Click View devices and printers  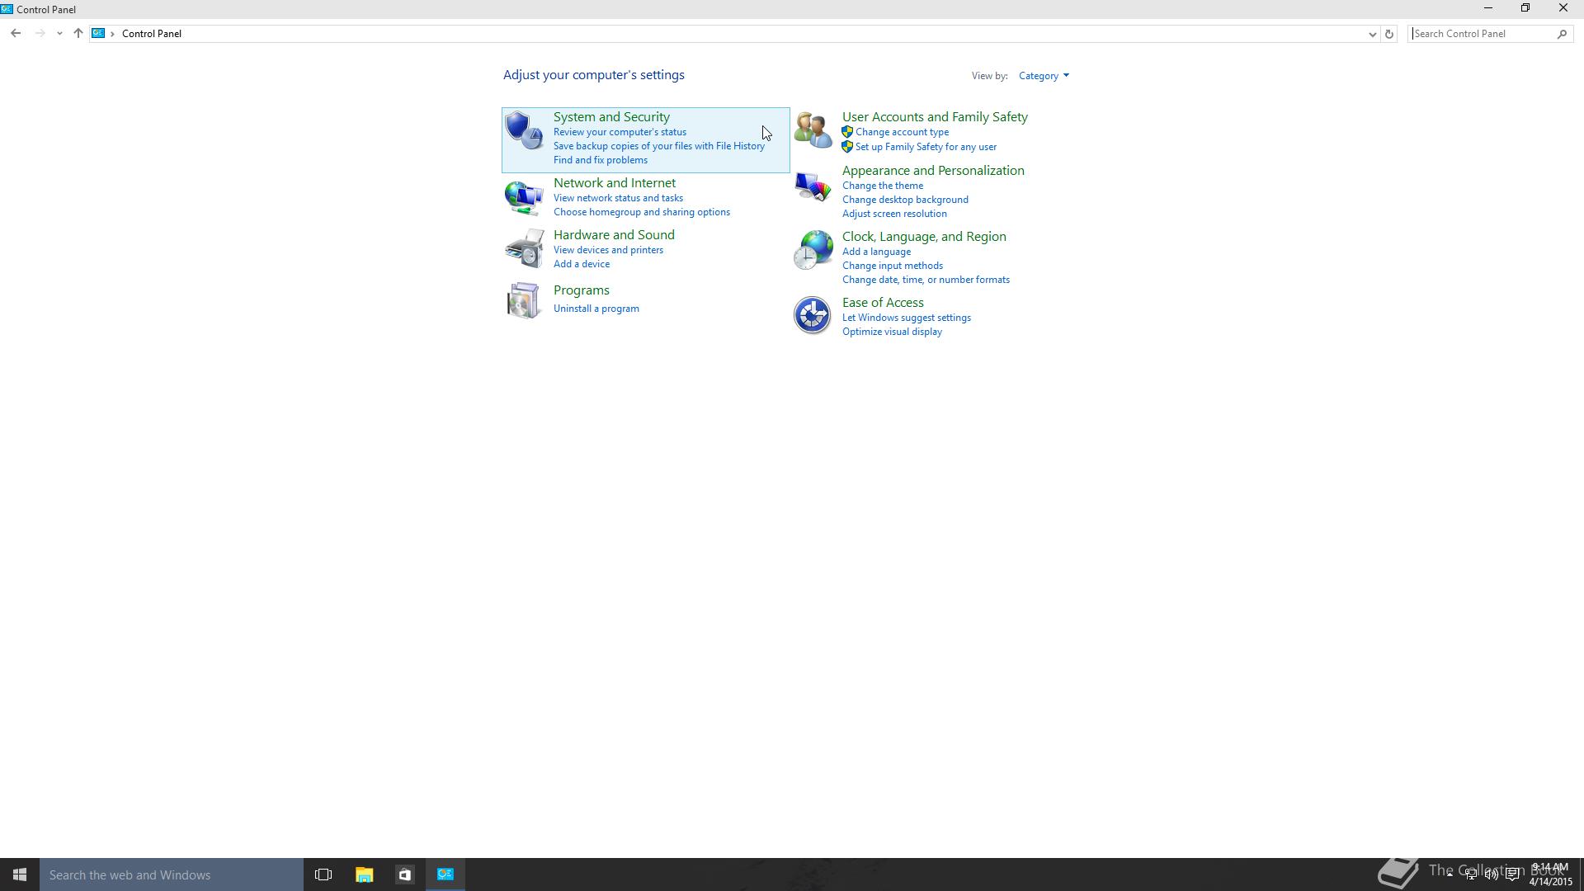[x=608, y=250]
